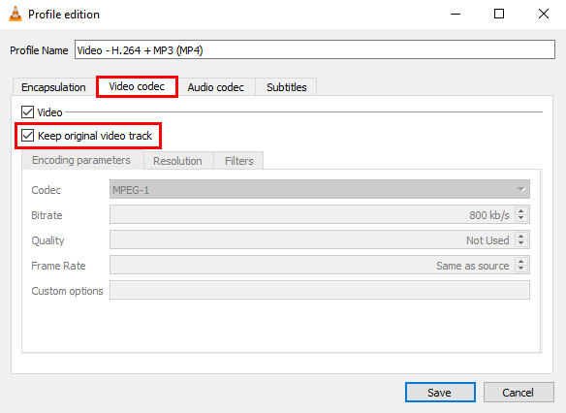Open the Codec MPEG-1 dropdown
This screenshot has height=413, width=566.
coord(320,189)
